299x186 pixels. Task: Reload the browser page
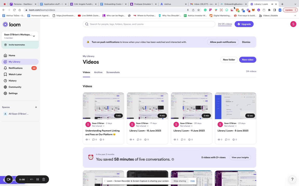(x=14, y=10)
